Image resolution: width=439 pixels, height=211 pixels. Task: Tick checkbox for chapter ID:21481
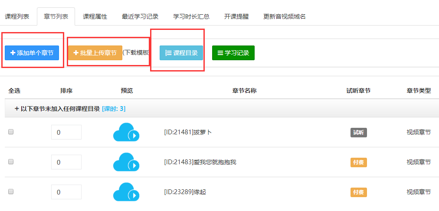pos(11,132)
